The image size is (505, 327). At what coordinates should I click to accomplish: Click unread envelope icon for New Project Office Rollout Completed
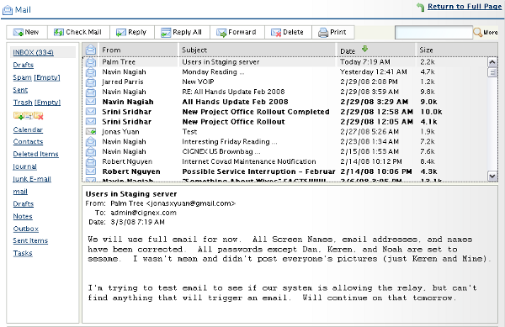click(91, 112)
